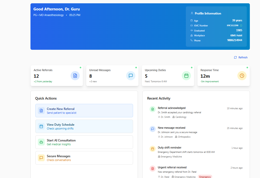
Task: Click the Active Referrals document icon
Action: [75, 76]
